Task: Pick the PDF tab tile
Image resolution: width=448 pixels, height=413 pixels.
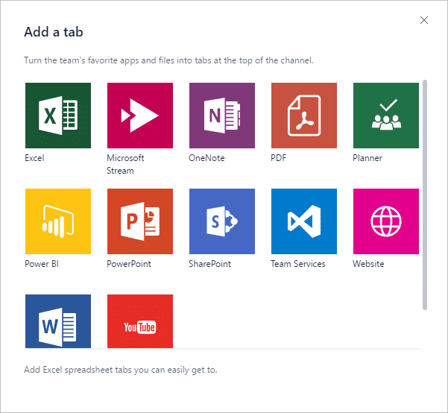Action: click(304, 116)
